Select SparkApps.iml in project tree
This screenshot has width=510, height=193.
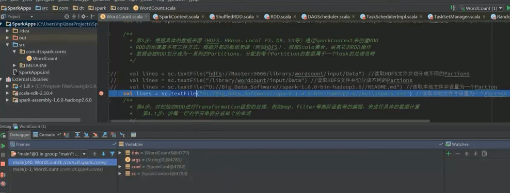point(31,73)
